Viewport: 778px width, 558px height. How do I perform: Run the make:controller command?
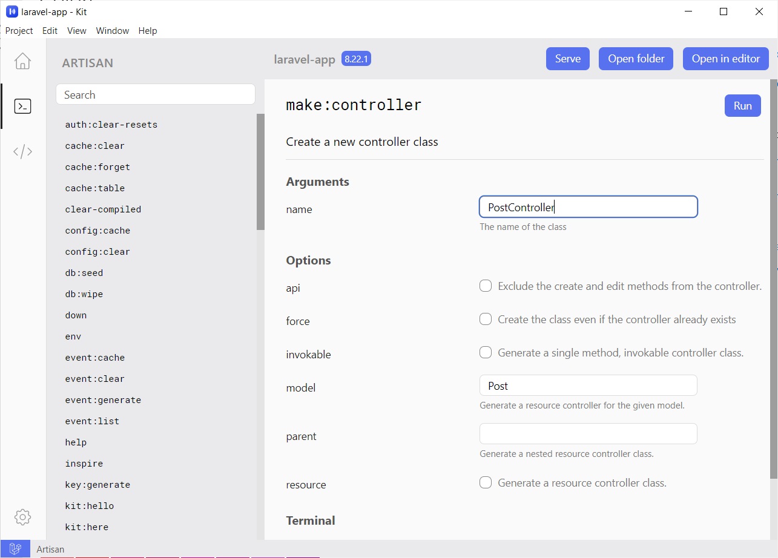[743, 105]
